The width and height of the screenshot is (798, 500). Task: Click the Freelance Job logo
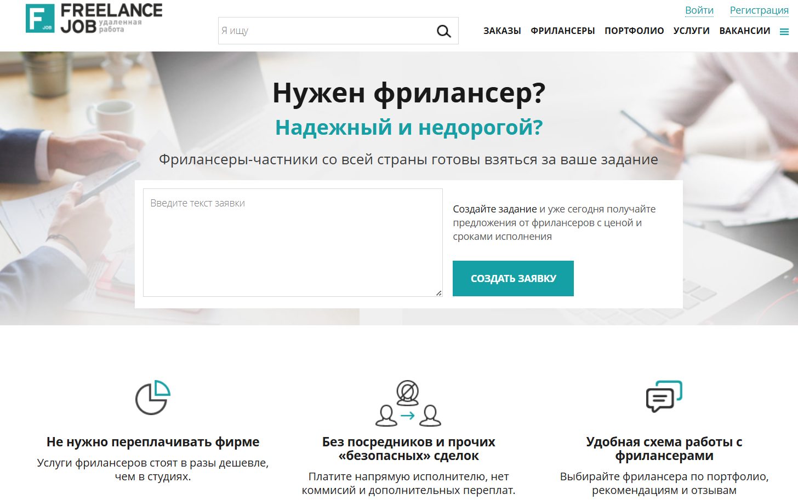94,18
